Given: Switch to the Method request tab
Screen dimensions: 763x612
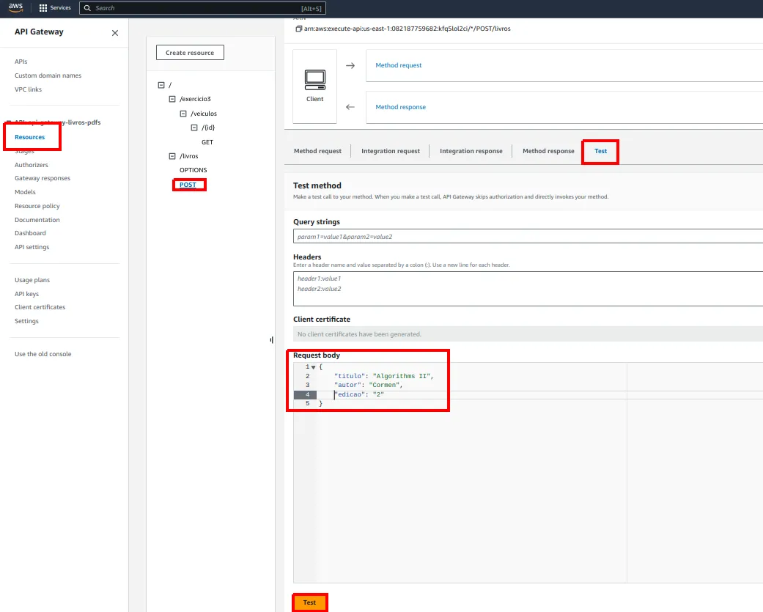Looking at the screenshot, I should coord(317,151).
